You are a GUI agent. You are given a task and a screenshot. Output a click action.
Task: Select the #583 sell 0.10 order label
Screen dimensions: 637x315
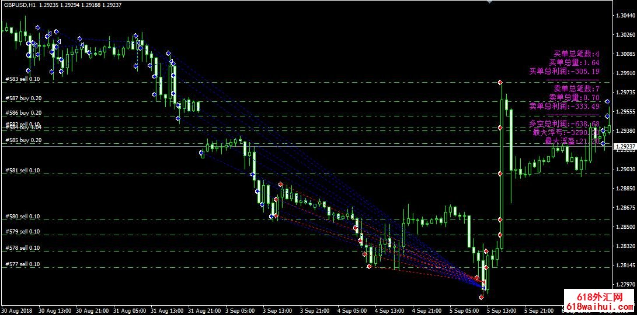(23, 79)
